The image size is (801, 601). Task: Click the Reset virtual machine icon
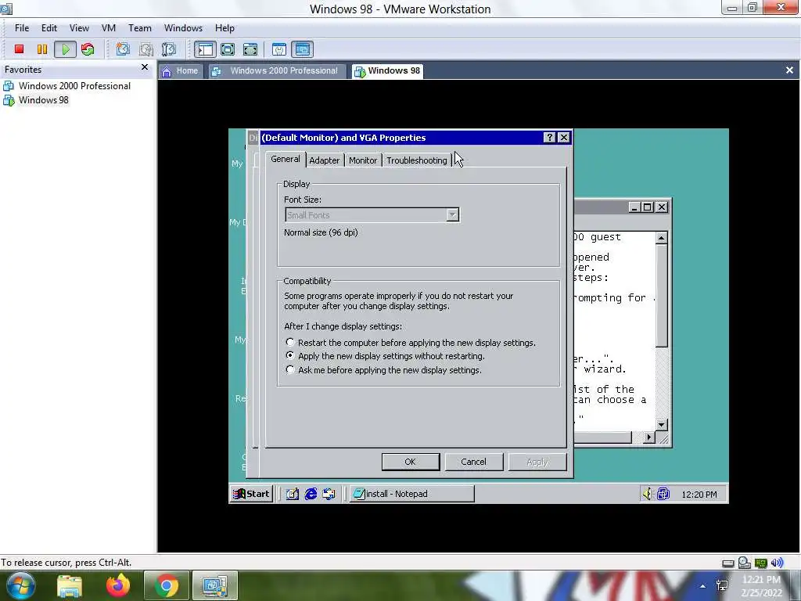pos(88,49)
